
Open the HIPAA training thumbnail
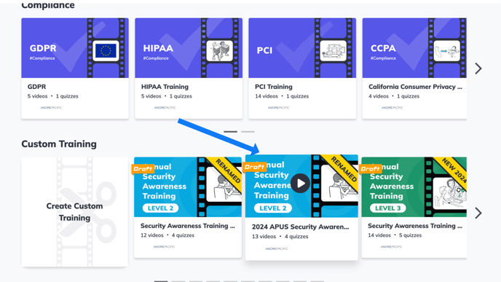tap(189, 48)
